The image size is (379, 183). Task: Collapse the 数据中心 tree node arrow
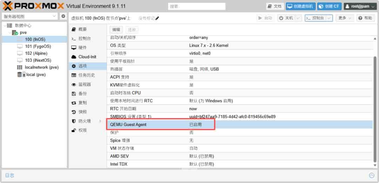pos(5,25)
